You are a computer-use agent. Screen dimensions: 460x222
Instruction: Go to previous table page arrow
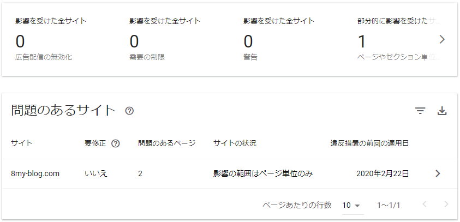[424, 205]
